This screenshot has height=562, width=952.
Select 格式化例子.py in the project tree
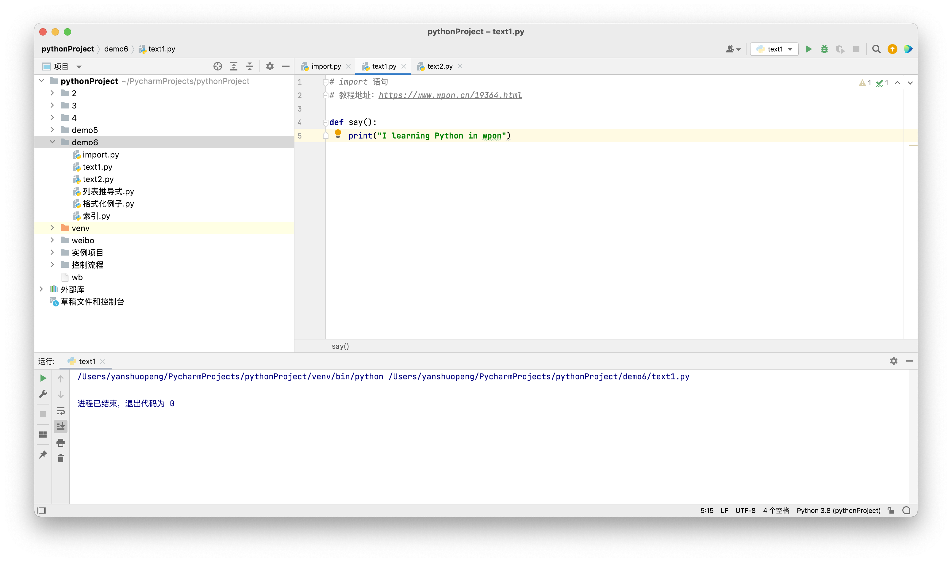pyautogui.click(x=108, y=204)
